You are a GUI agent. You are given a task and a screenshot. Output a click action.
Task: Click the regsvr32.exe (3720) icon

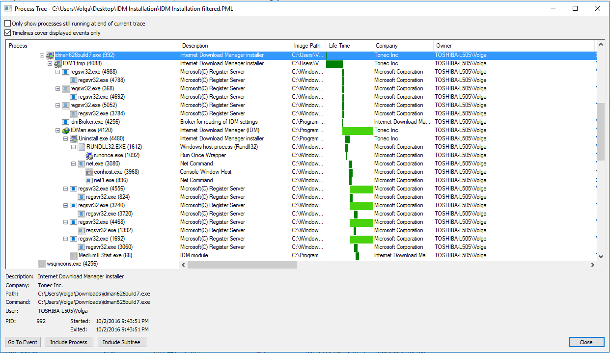tap(82, 214)
